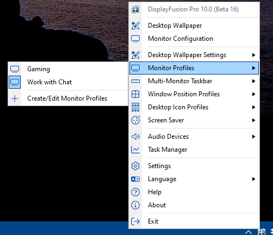Click the highlighted Work with Chat profile icon
Screen dimensions: 273x235
click(x=15, y=82)
